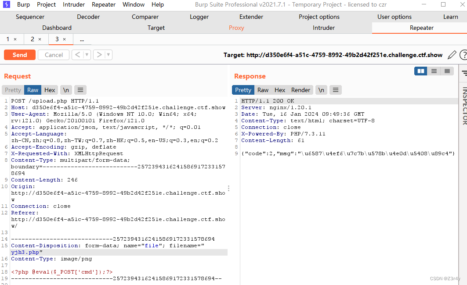Select top-bottom split layout icon

434,71
